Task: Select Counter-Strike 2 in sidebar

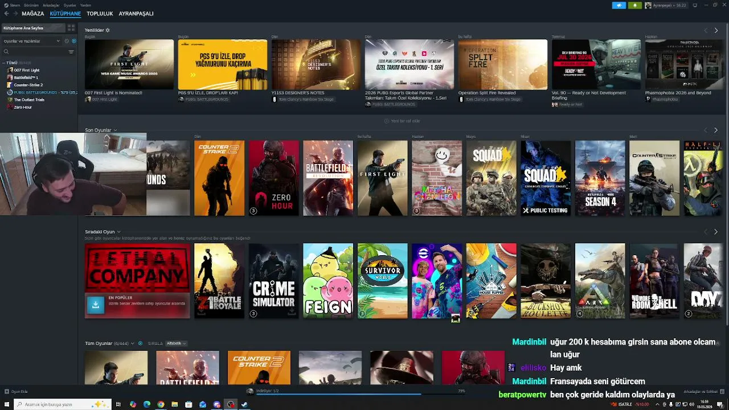Action: coord(28,85)
